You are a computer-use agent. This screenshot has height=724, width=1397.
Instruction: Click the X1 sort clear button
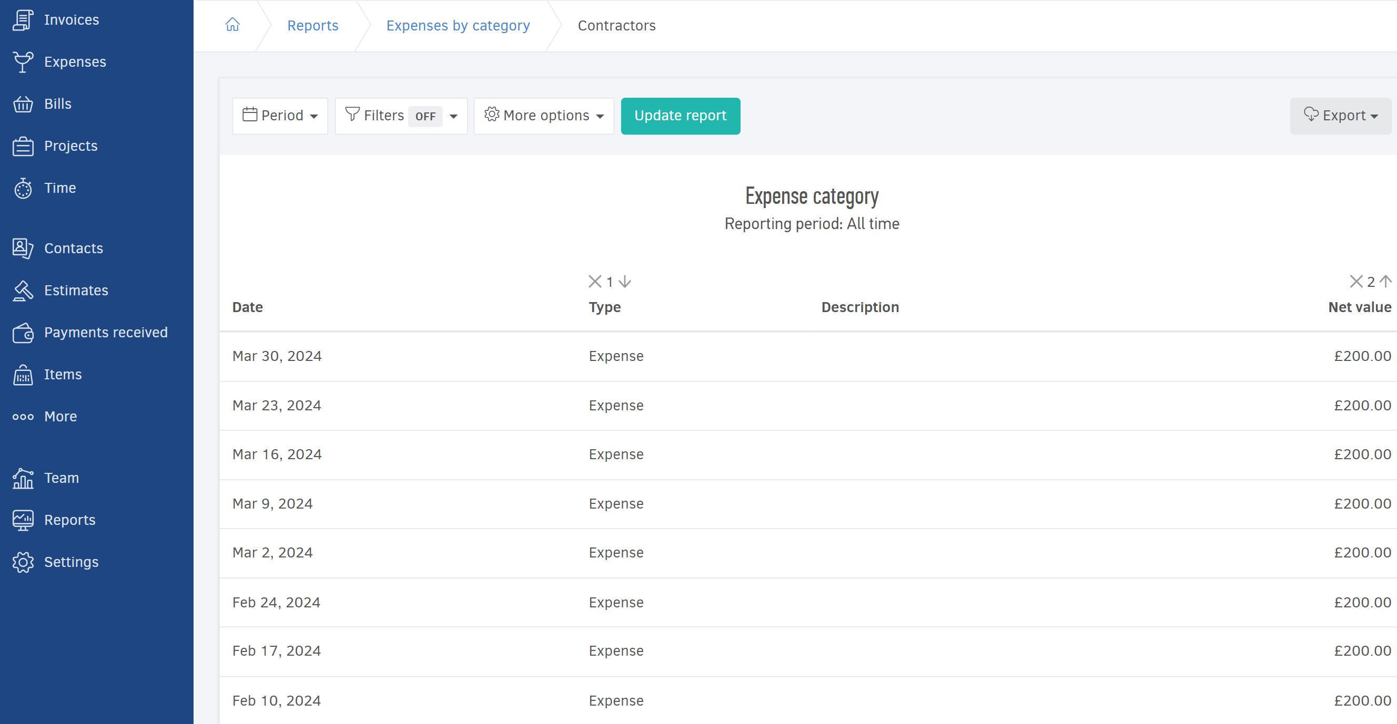595,282
